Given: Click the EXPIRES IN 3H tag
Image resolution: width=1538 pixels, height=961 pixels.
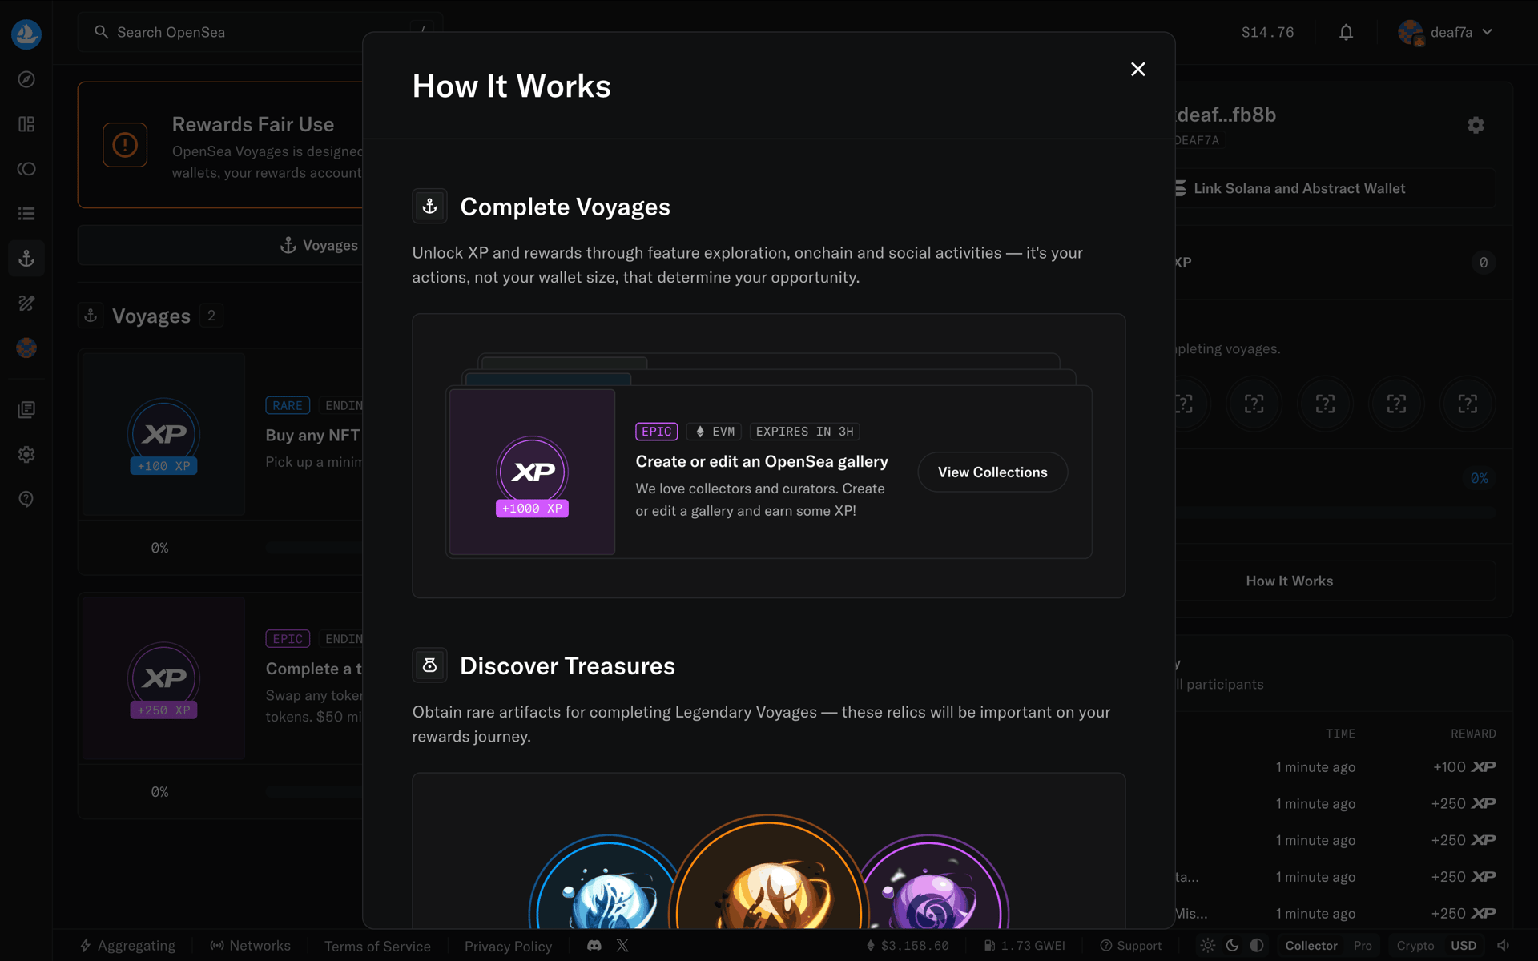Looking at the screenshot, I should point(804,432).
